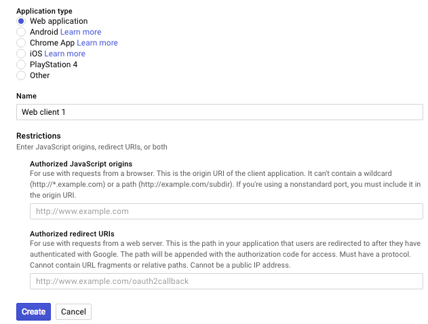Select the Chrome App radio button
This screenshot has width=428, height=324.
[21, 43]
